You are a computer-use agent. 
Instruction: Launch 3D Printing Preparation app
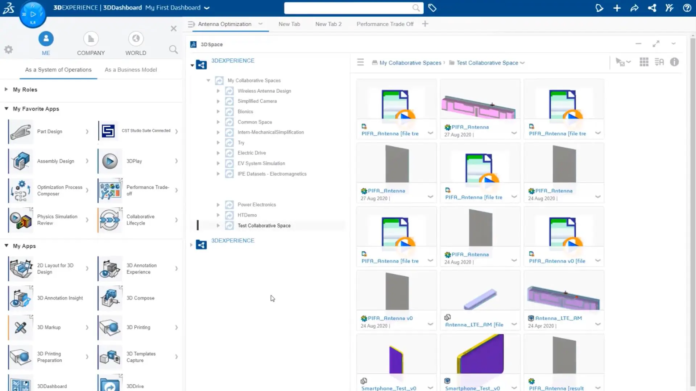21,357
